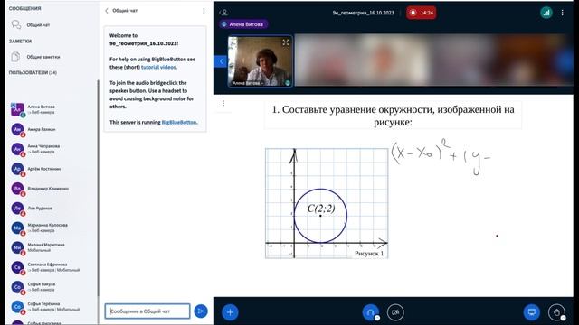Screen dimensions: 579x325
Task: Open Общие заметки shared notes
Action: pyautogui.click(x=35, y=57)
